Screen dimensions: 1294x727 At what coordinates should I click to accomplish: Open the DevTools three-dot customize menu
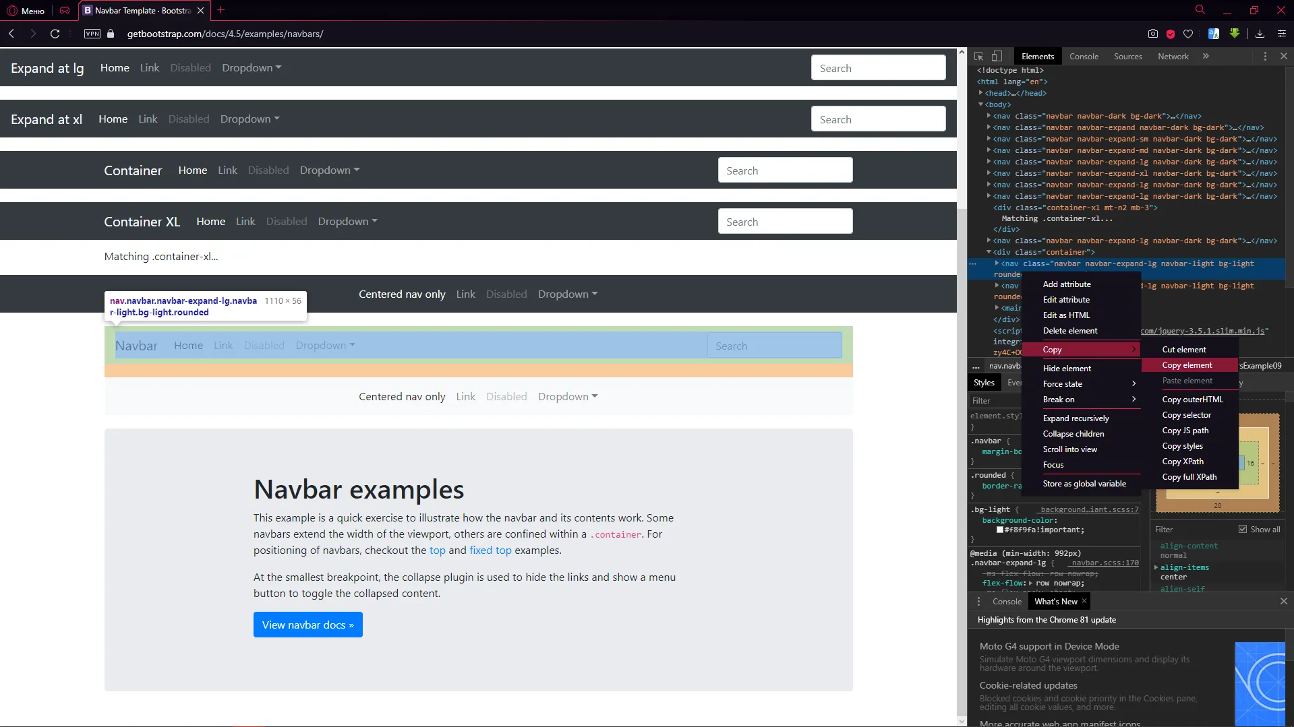click(x=1265, y=57)
